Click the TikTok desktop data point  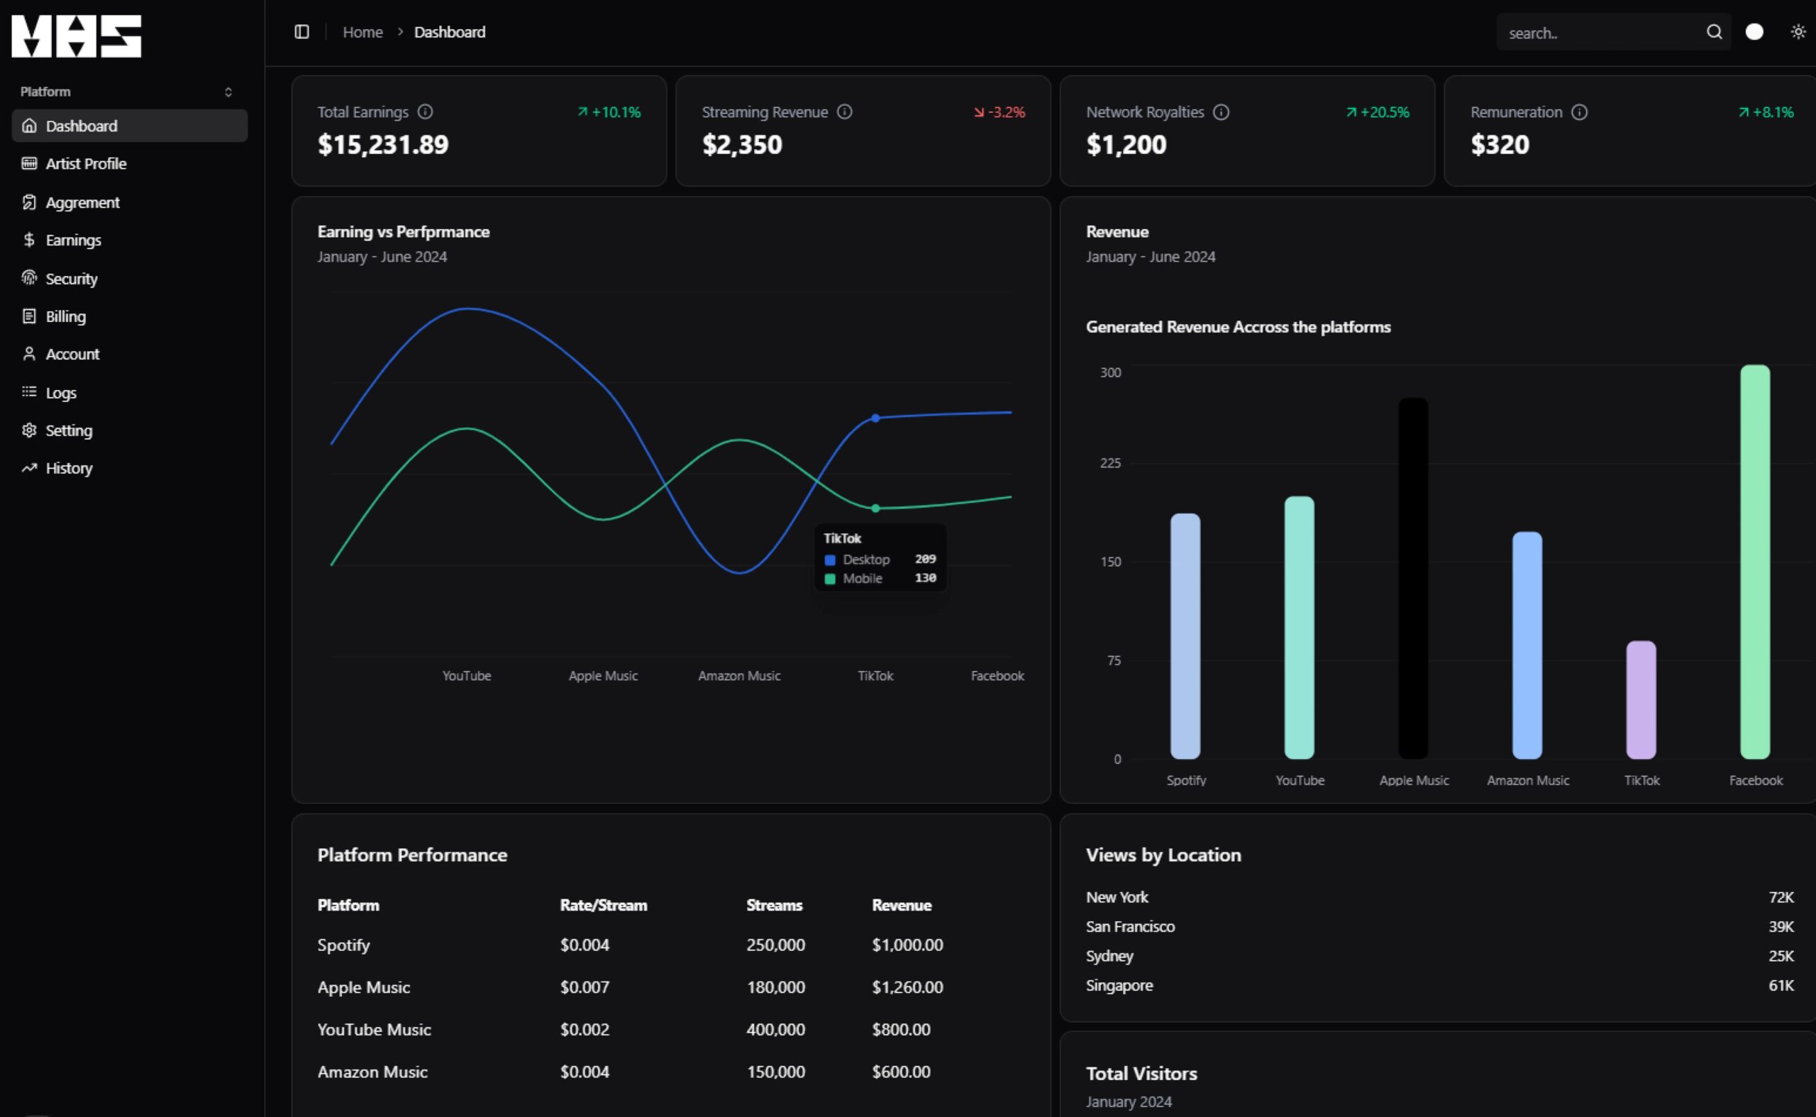pos(875,418)
